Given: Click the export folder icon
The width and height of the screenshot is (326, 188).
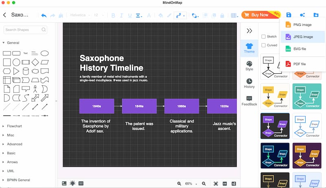Looking at the screenshot, I should point(316,15).
